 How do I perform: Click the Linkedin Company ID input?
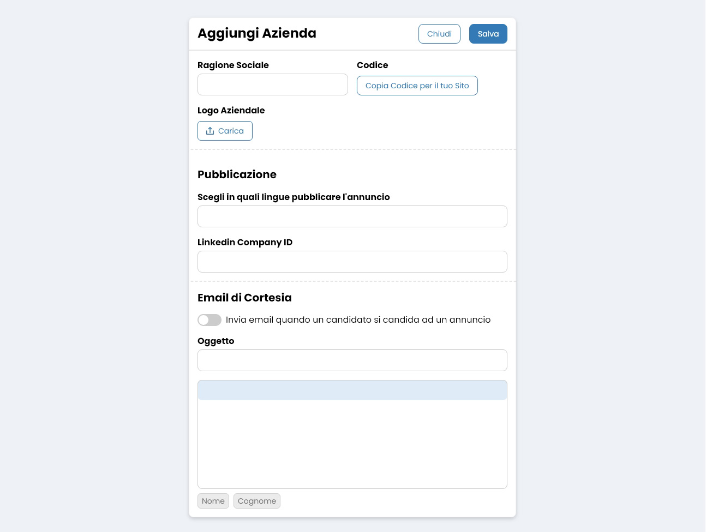352,262
